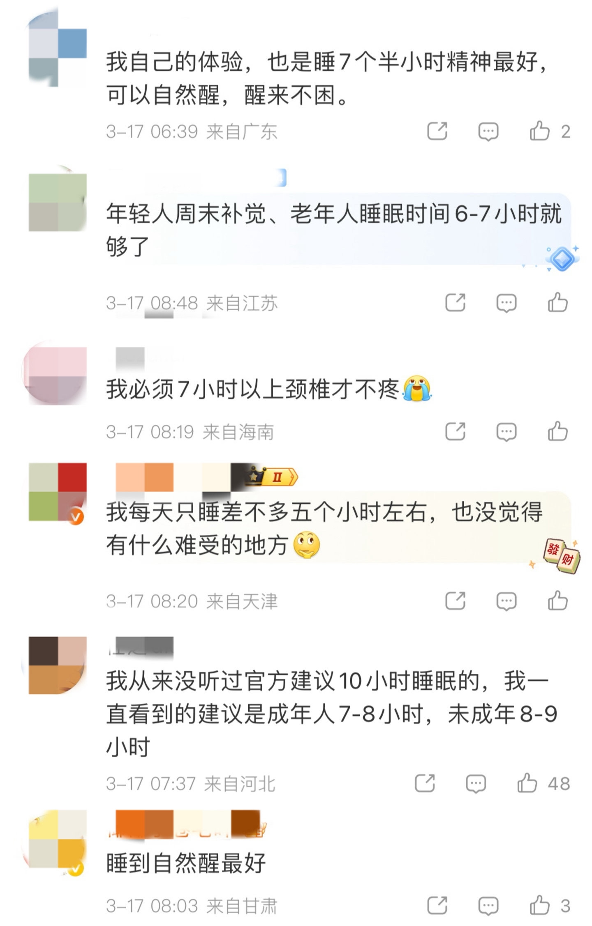Viewport: 592px width, 926px height.
Task: Open reply for the Jiangsu comment
Action: click(x=506, y=303)
